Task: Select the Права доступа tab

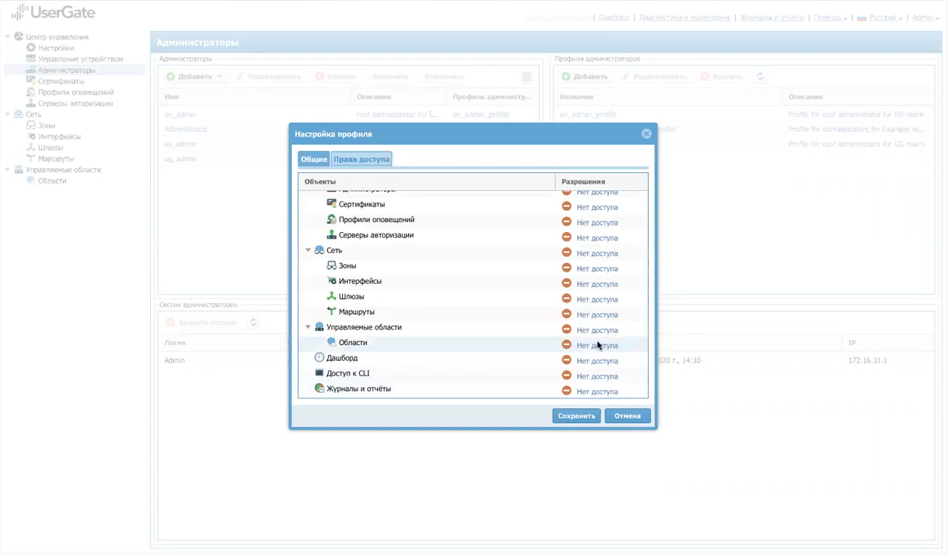Action: tap(362, 159)
